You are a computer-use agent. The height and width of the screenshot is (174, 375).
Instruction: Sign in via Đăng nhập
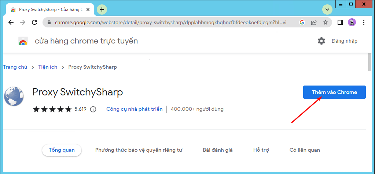pyautogui.click(x=344, y=41)
